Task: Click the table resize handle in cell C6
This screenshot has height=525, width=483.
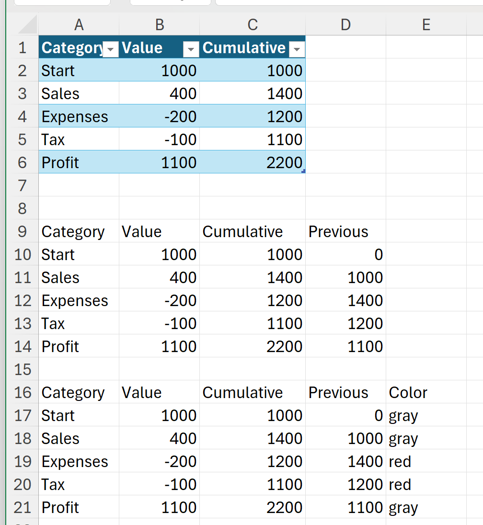Action: pos(303,171)
